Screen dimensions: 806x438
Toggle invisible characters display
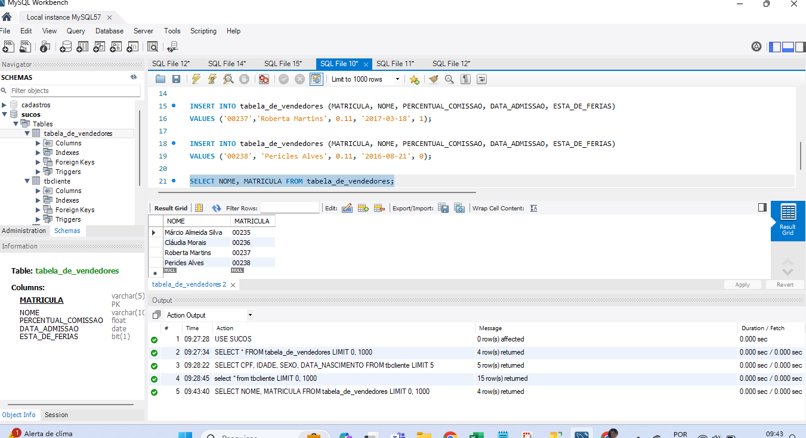click(466, 79)
